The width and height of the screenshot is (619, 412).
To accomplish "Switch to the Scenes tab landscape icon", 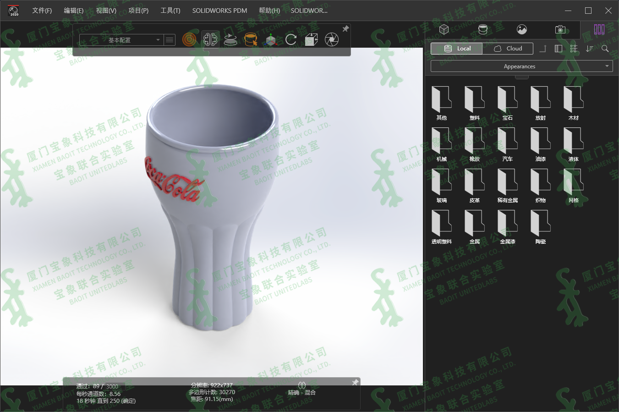I will pos(522,29).
